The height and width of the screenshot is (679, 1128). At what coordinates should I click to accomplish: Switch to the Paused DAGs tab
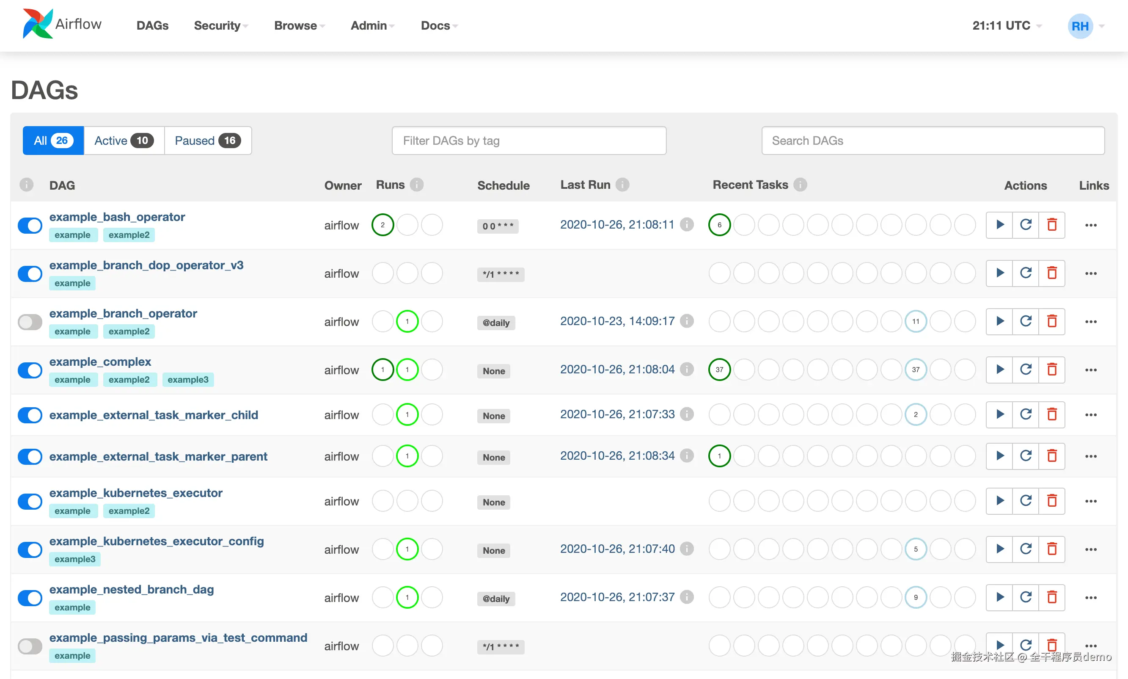tap(208, 141)
